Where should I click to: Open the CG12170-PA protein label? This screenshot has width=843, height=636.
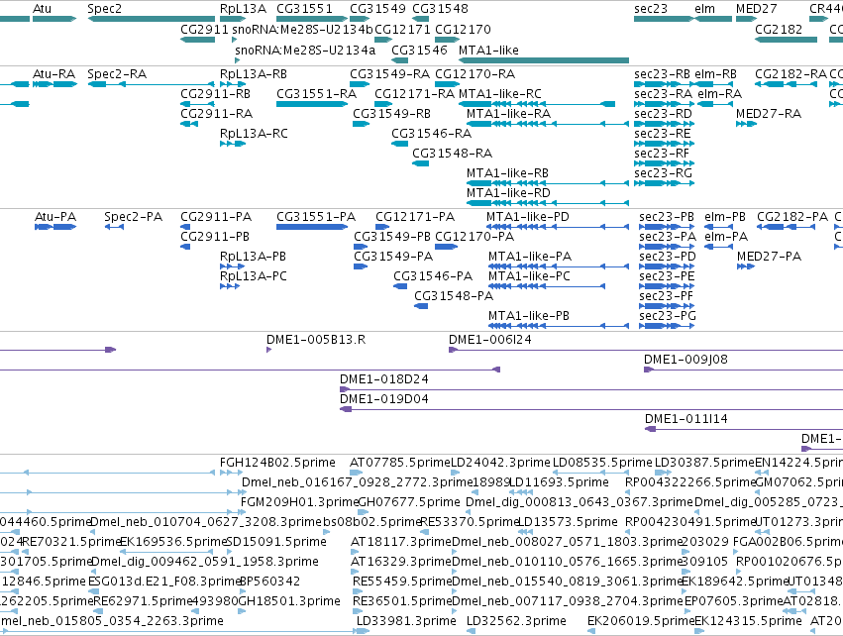click(x=474, y=237)
